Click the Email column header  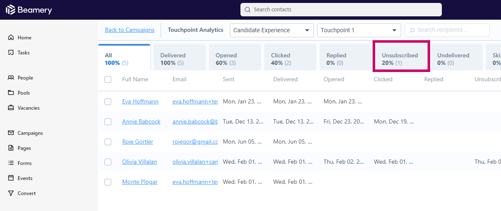[x=179, y=80]
